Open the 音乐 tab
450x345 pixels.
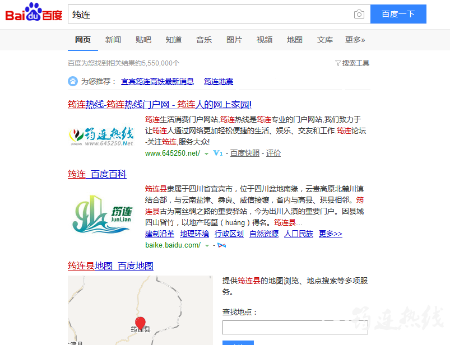(204, 40)
